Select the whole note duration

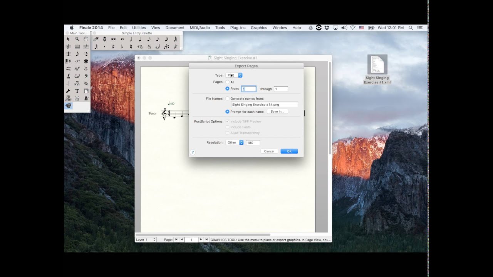click(x=122, y=39)
